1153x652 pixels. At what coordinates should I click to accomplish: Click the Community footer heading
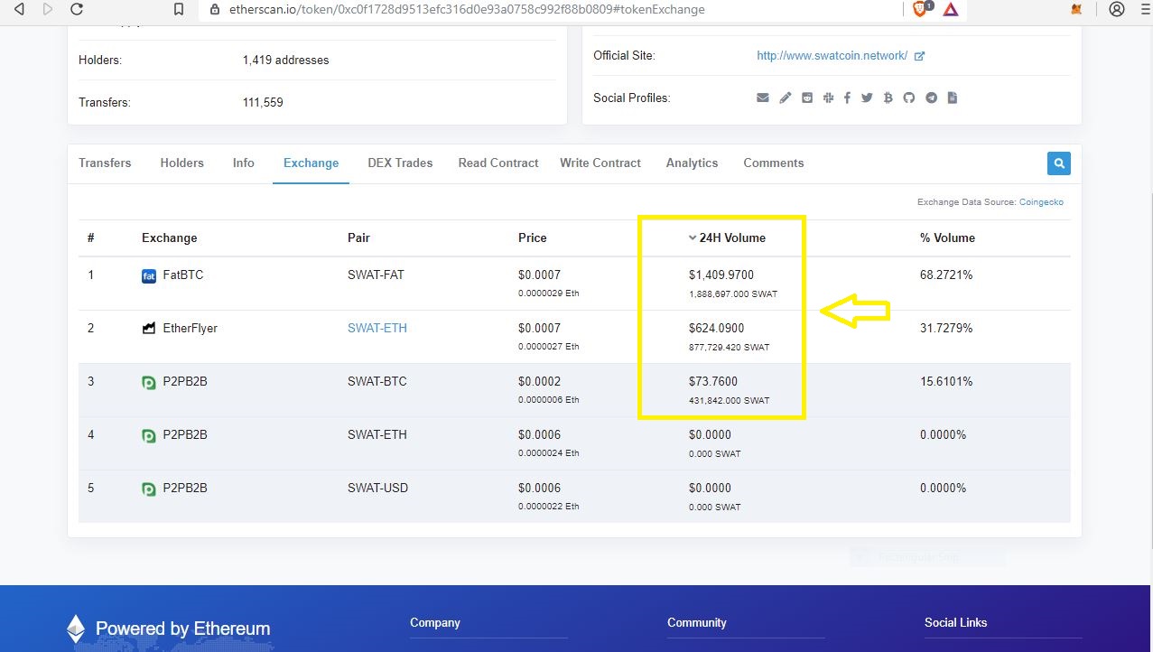pyautogui.click(x=696, y=622)
